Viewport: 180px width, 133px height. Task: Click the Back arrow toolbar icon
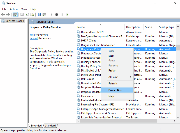click(x=3, y=15)
